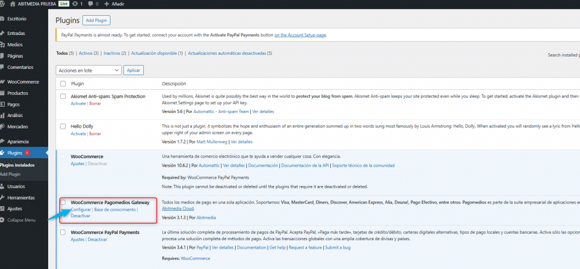Filter plugins by Inactivos
This screenshot has height=269, width=580.
click(x=115, y=53)
